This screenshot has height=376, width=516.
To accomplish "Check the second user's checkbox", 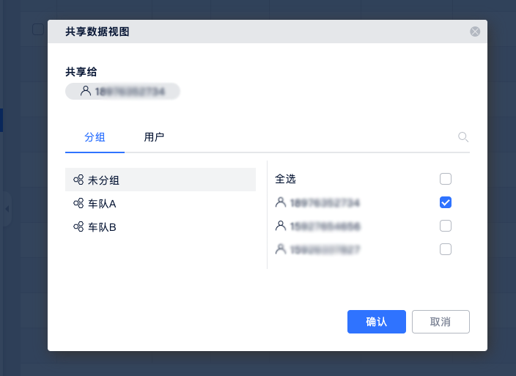I will point(446,226).
